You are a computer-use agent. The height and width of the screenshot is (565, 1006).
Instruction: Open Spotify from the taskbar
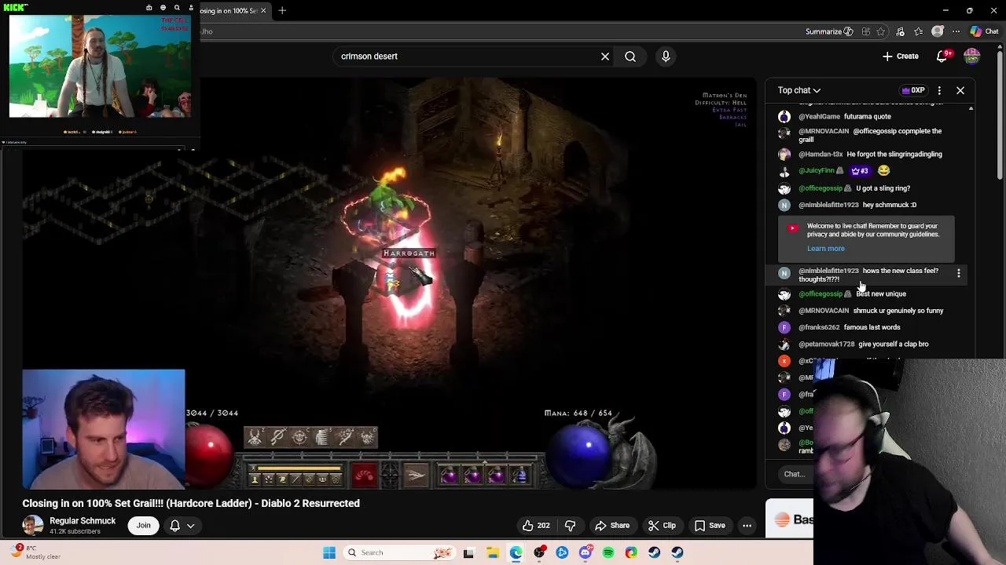tap(608, 552)
